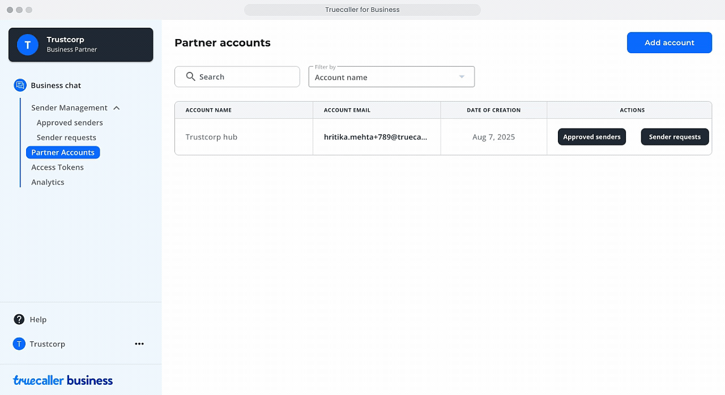The image size is (725, 395).
Task: Click into the Search input field
Action: click(x=244, y=77)
